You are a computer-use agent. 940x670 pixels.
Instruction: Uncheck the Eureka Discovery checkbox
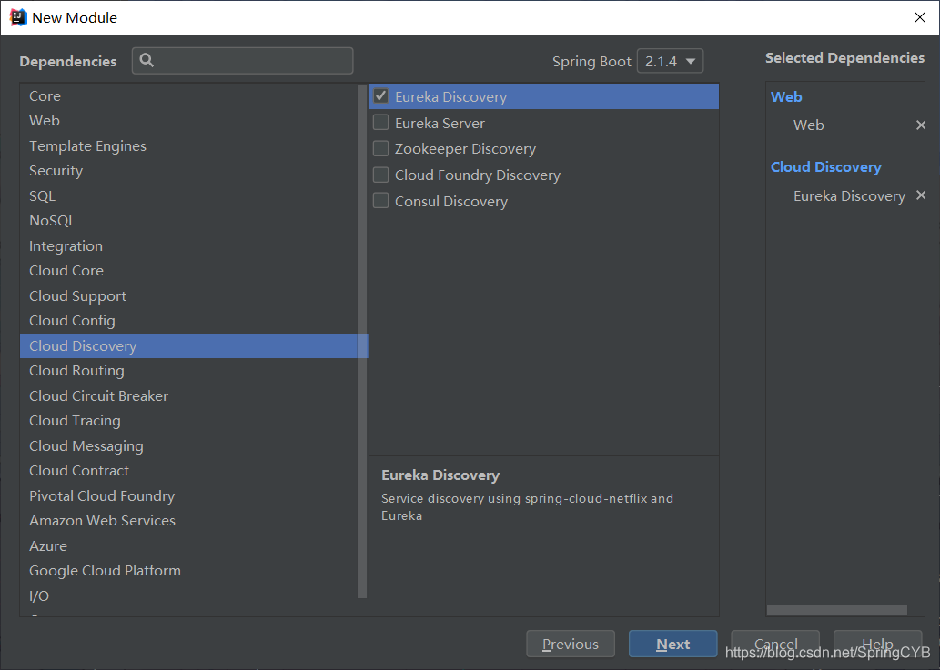pyautogui.click(x=380, y=95)
